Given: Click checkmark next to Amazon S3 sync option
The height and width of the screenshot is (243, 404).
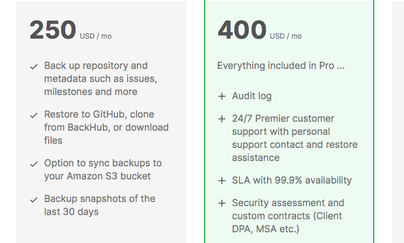Looking at the screenshot, I should [x=34, y=165].
